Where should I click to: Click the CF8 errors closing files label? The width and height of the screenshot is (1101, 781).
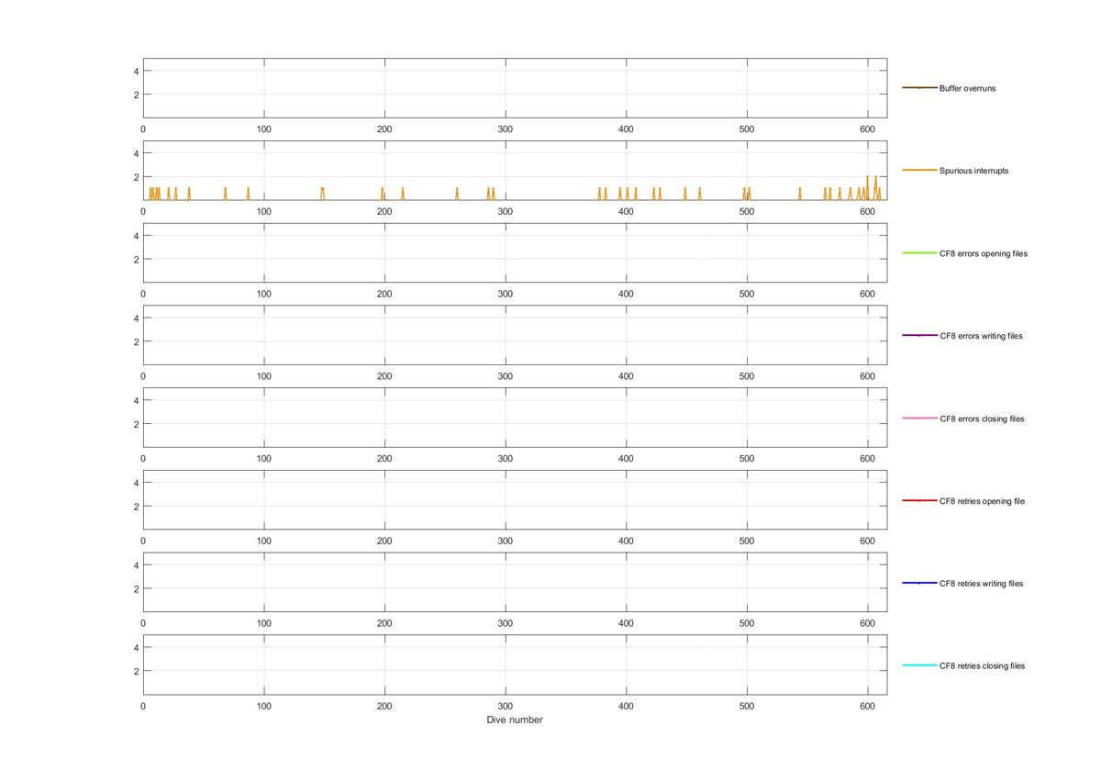point(982,418)
